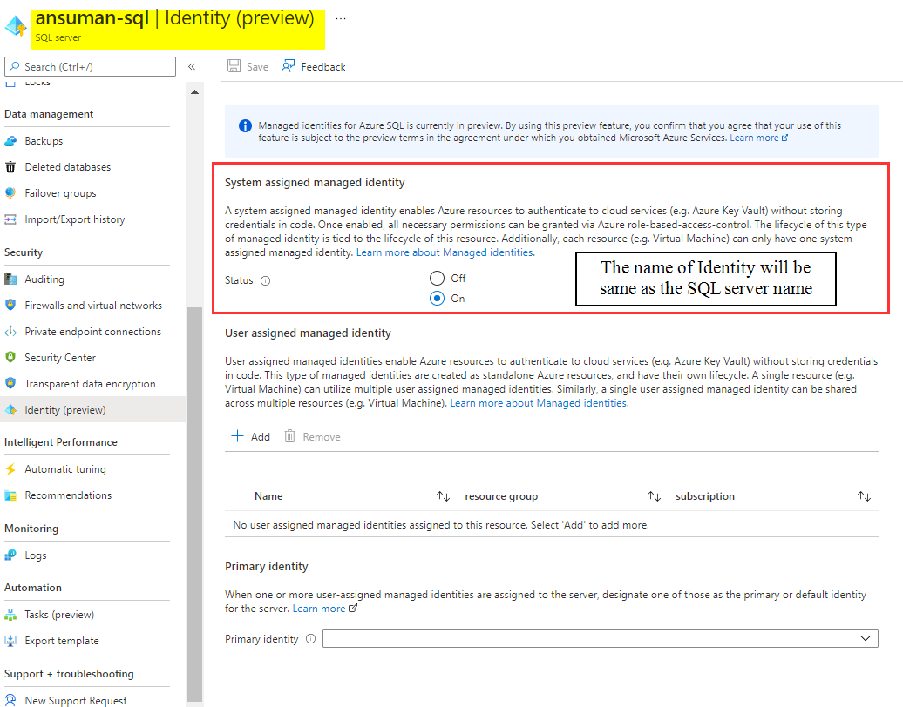Click the sidebar vertical scrollbar thumb
The height and width of the screenshot is (707, 903).
(194, 503)
